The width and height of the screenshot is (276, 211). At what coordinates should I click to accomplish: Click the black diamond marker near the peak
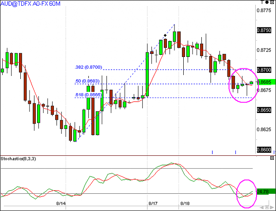tap(165, 35)
